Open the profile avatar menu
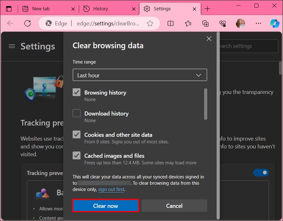The image size is (283, 221). coord(240,23)
